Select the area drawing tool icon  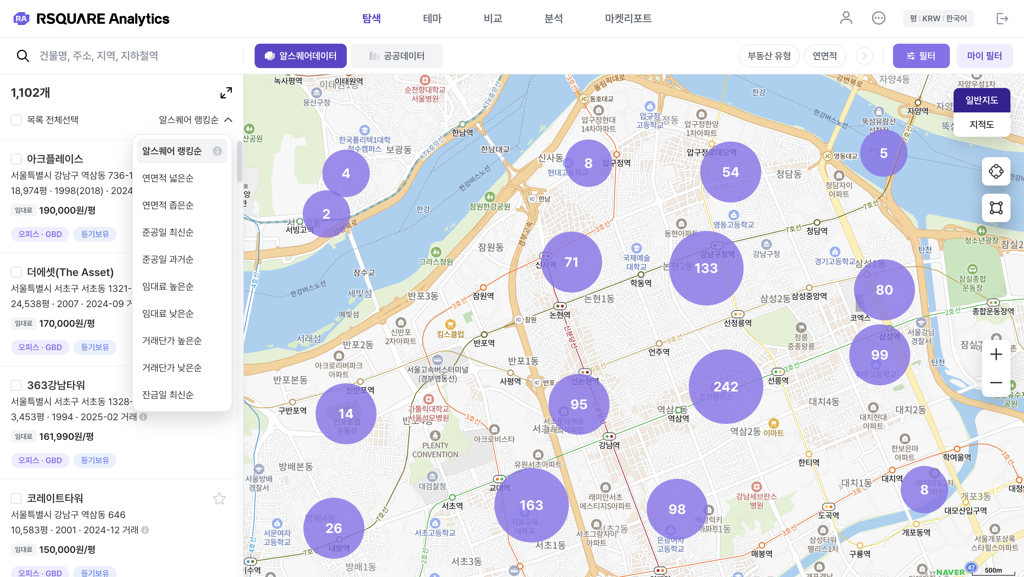(x=996, y=208)
